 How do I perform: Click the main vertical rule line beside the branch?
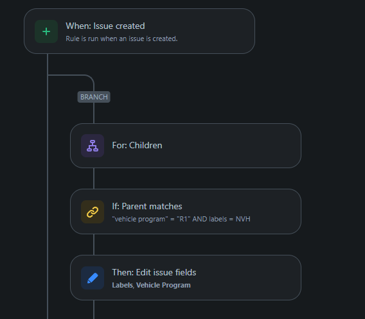coord(48,186)
